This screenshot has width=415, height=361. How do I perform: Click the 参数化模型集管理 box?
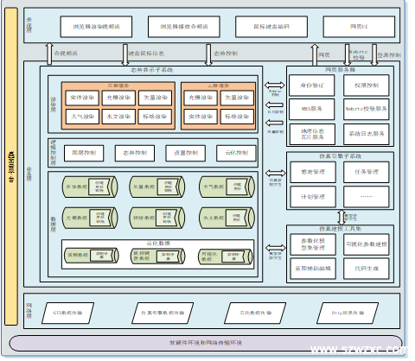tap(313, 244)
